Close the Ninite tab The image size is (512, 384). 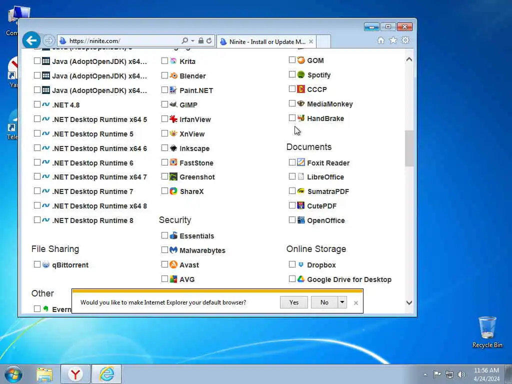[x=311, y=41]
